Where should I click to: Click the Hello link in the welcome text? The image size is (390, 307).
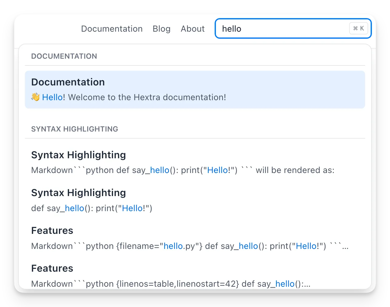point(52,97)
